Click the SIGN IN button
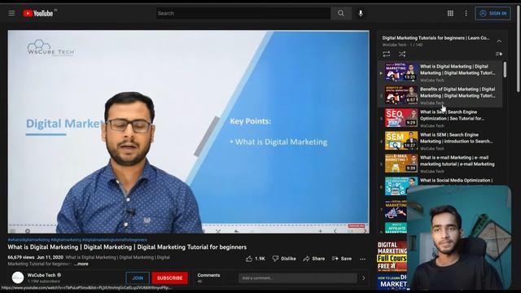 (493, 13)
